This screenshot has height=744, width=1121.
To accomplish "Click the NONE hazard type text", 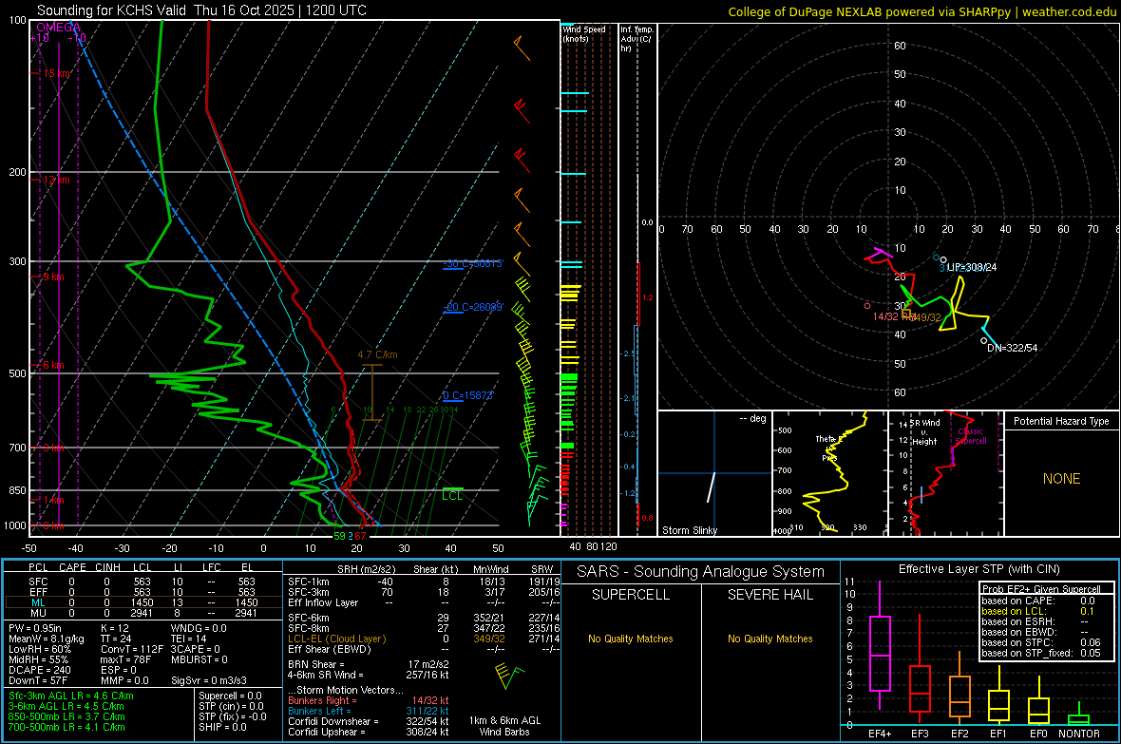I will point(1061,479).
